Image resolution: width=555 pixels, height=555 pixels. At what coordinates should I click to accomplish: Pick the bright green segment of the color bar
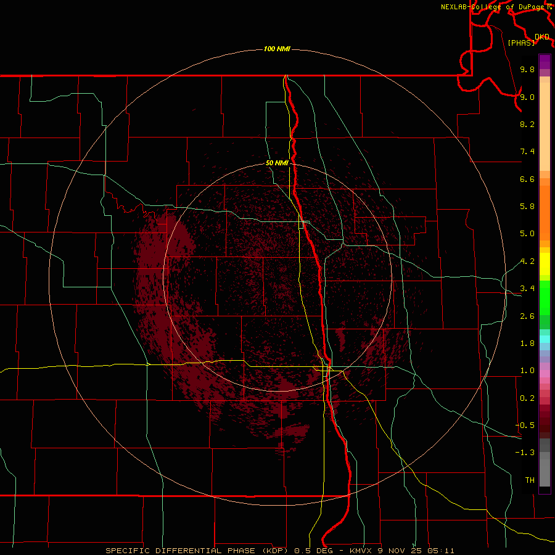coord(545,297)
